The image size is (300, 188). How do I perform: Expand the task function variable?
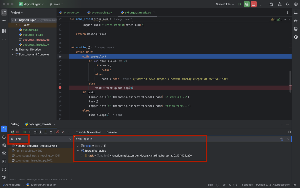(x=82, y=156)
